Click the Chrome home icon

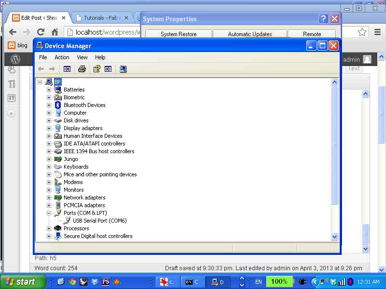[x=55, y=32]
